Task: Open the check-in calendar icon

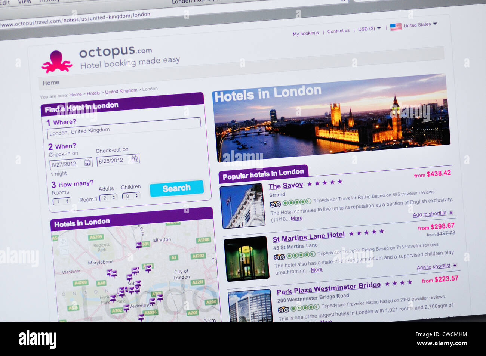Action: click(87, 162)
